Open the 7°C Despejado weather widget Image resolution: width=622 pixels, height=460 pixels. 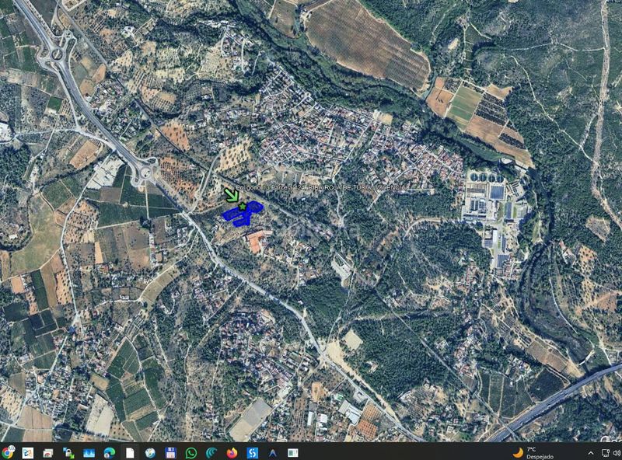coord(533,452)
